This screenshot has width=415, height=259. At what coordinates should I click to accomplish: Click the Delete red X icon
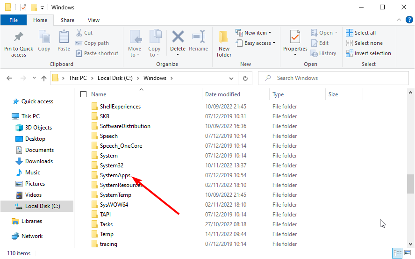click(x=178, y=36)
